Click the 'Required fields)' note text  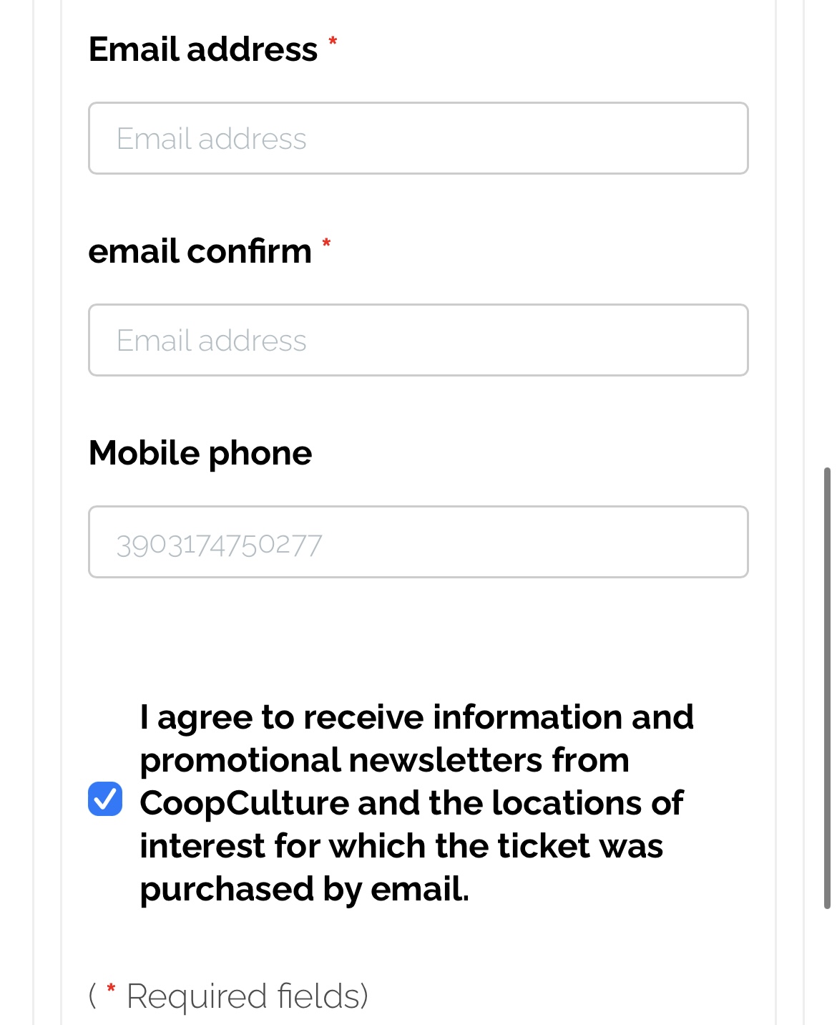click(x=248, y=996)
